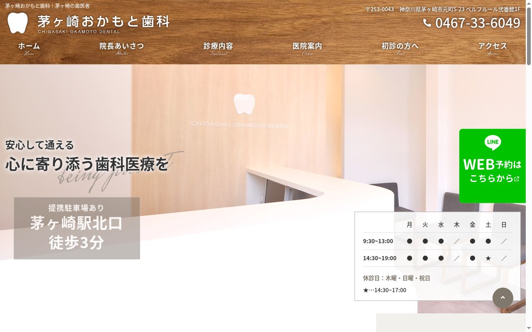Click the 心に寄り添う歯科医療を headline
Viewport: 532px width, 332px height.
[87, 164]
